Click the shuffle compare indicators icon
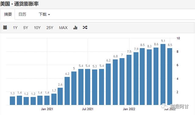Screen dimensions: 195x115 85,28
